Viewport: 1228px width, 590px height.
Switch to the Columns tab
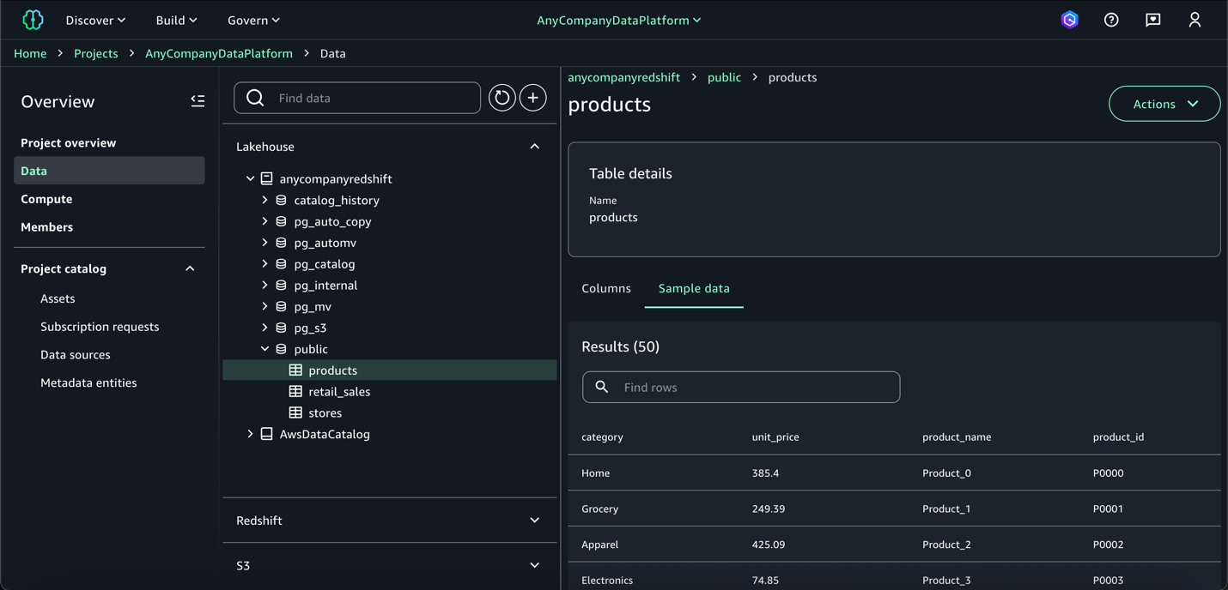coord(606,288)
